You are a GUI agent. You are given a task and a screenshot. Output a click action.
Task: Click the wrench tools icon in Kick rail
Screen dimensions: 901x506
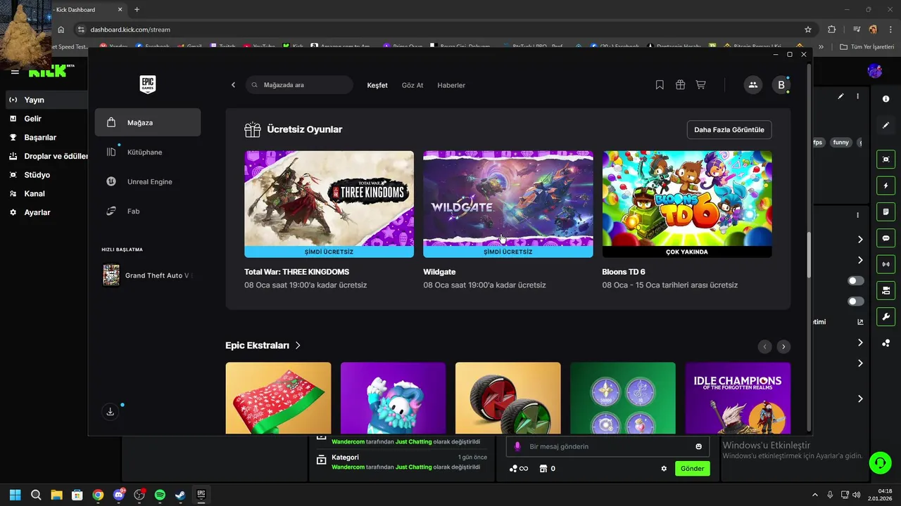(x=886, y=316)
